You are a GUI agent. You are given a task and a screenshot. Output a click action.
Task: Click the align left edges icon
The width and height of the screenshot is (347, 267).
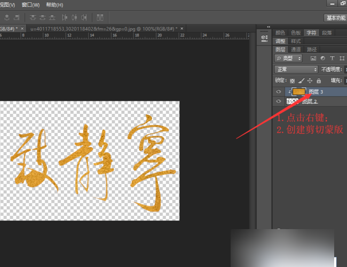[x=65, y=18]
